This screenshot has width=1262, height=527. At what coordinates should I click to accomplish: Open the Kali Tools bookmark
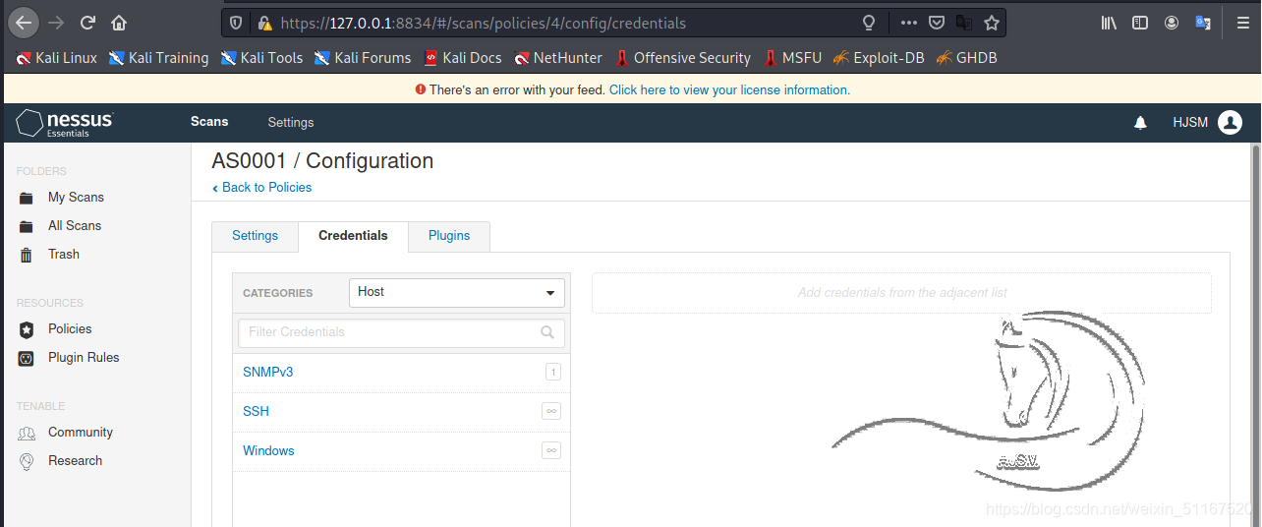(x=261, y=58)
